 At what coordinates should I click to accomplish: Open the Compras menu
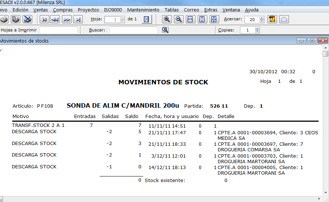tap(63, 10)
